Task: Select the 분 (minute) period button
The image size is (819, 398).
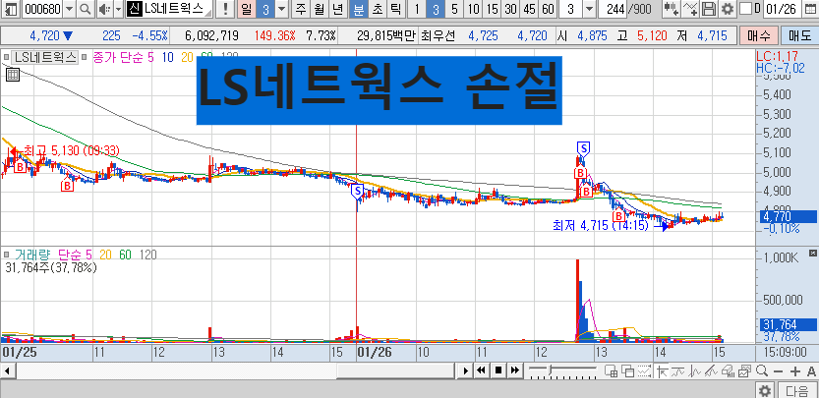Action: click(x=358, y=9)
